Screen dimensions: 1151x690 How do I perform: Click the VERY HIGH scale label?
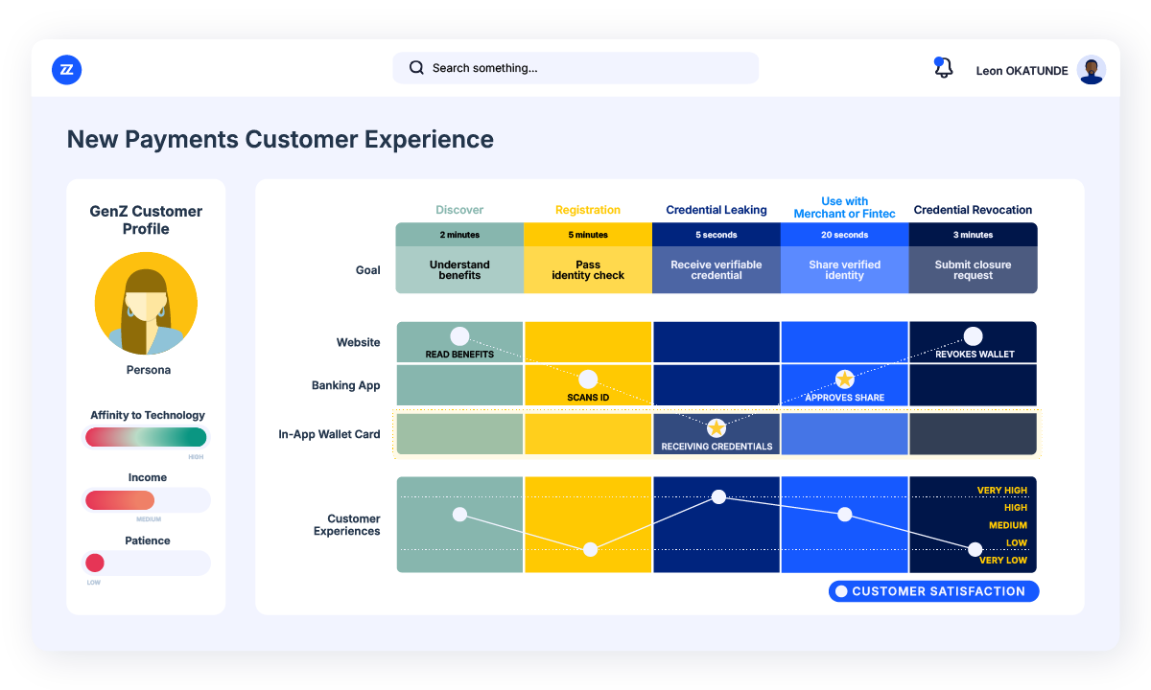point(1002,491)
